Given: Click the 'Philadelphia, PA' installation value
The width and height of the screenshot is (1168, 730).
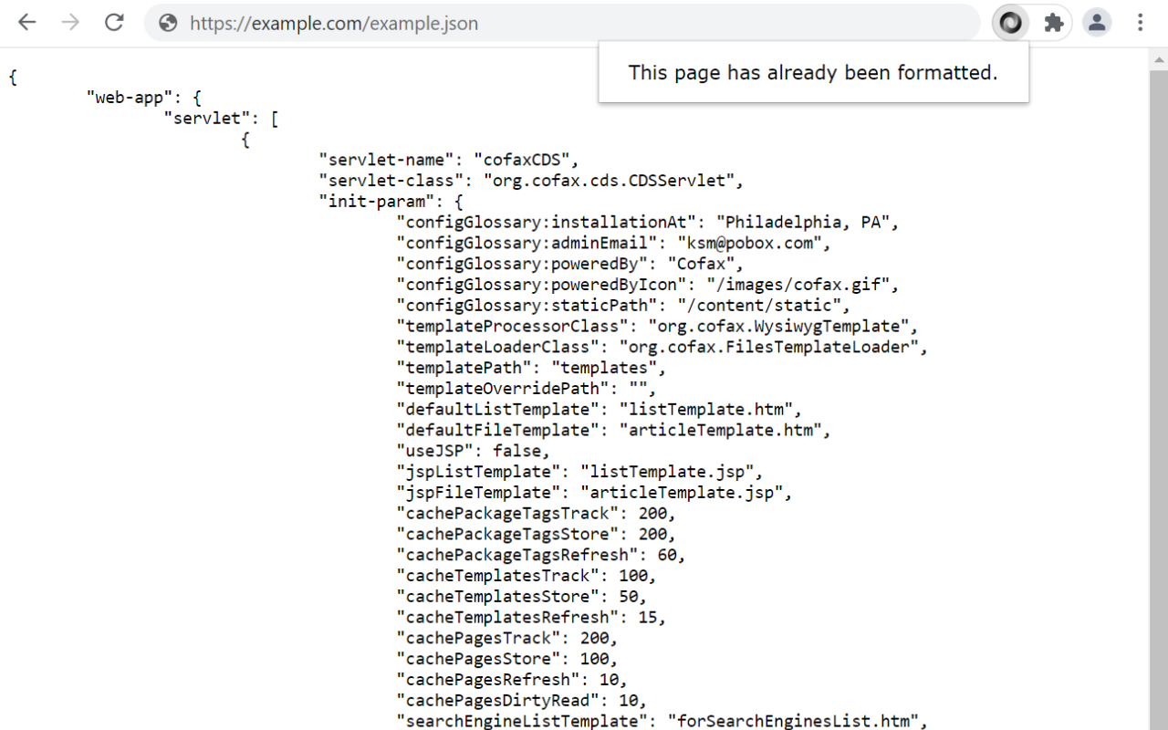Looking at the screenshot, I should [807, 222].
